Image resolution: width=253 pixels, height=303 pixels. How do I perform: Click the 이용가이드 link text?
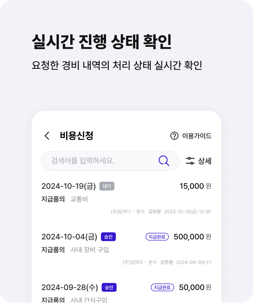pos(197,136)
